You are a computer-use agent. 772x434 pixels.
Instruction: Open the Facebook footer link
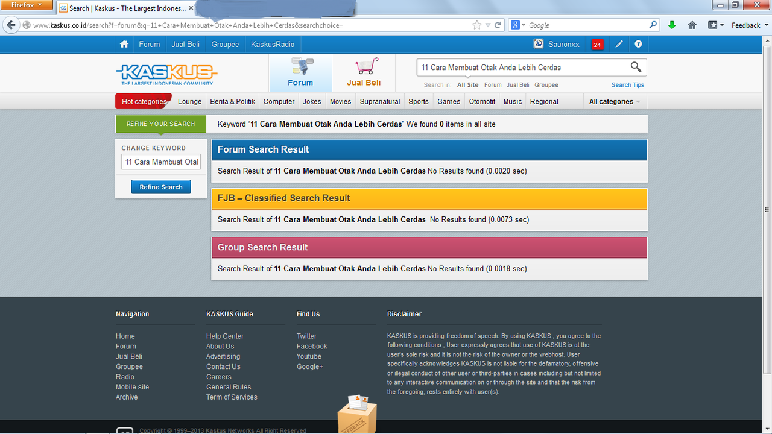(312, 347)
